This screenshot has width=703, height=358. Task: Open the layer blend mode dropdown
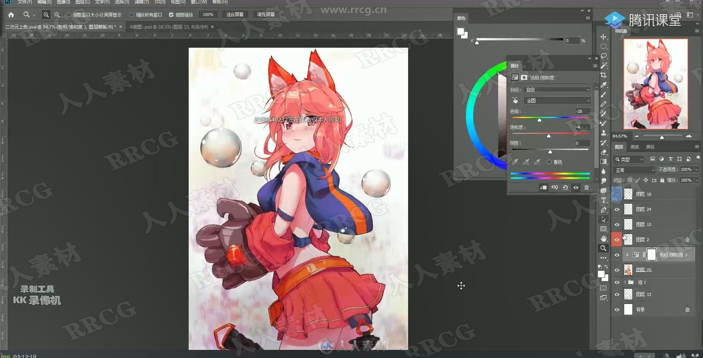coord(634,170)
